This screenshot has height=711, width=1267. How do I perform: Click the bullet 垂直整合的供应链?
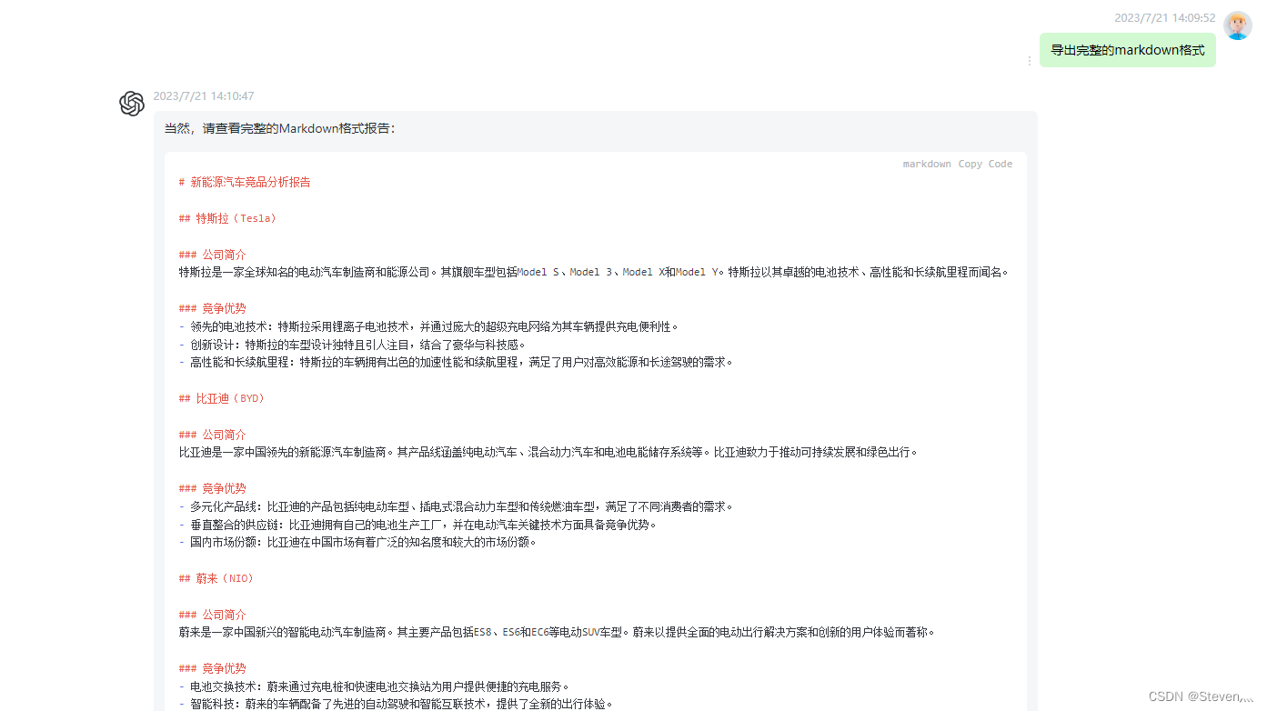click(418, 525)
